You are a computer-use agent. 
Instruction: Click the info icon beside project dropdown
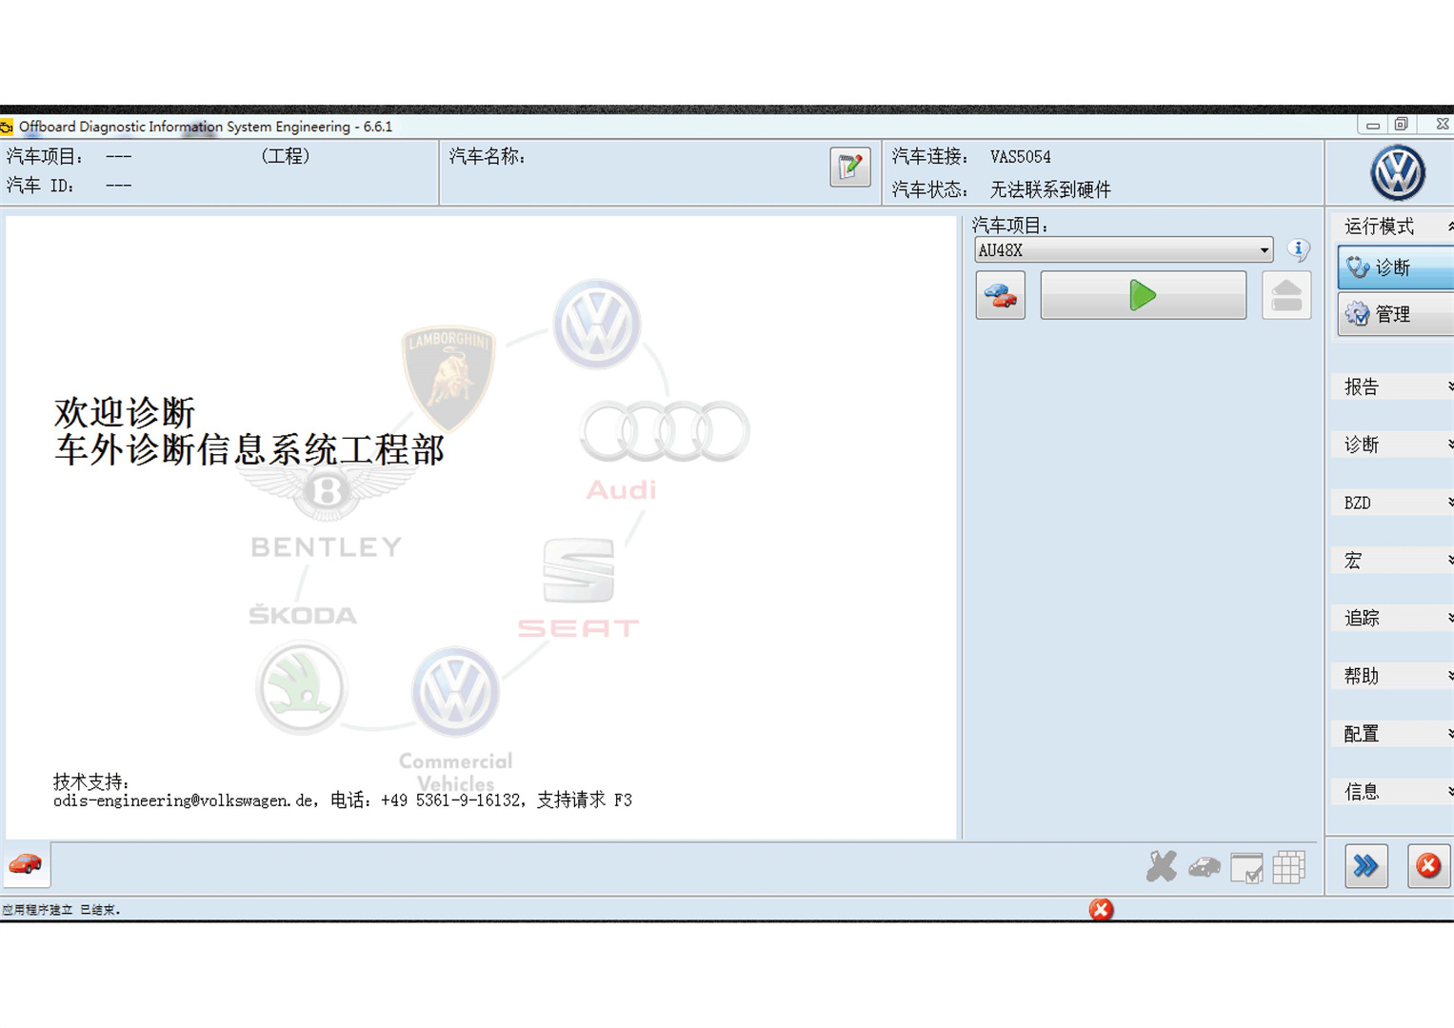click(x=1299, y=249)
